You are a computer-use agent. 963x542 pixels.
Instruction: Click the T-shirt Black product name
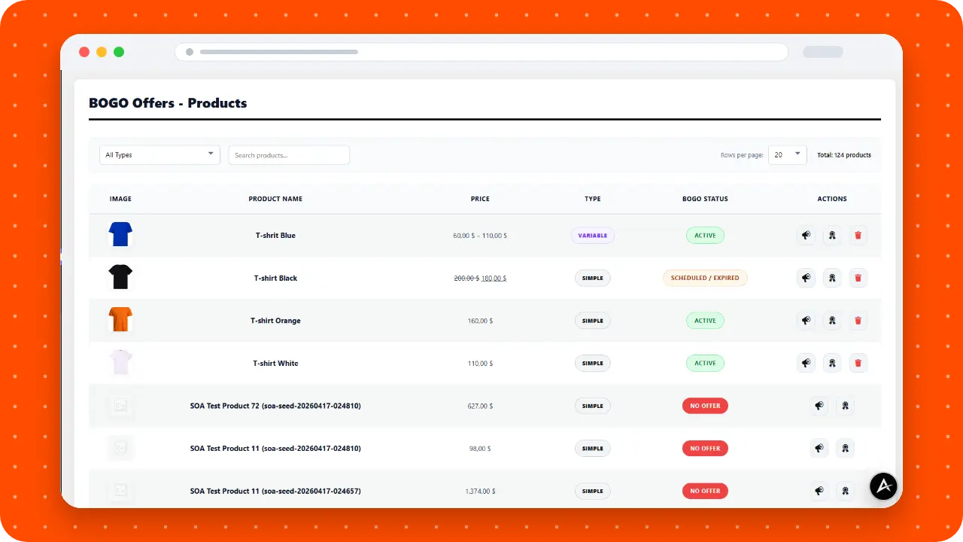point(275,278)
